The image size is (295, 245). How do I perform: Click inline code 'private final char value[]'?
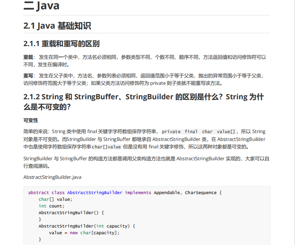coord(198,132)
